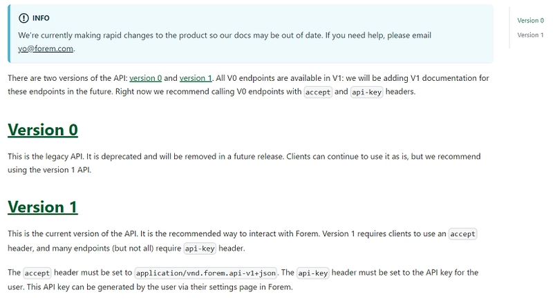553x301 pixels.
Task: Open the yo@forem.com email link
Action: click(x=46, y=48)
